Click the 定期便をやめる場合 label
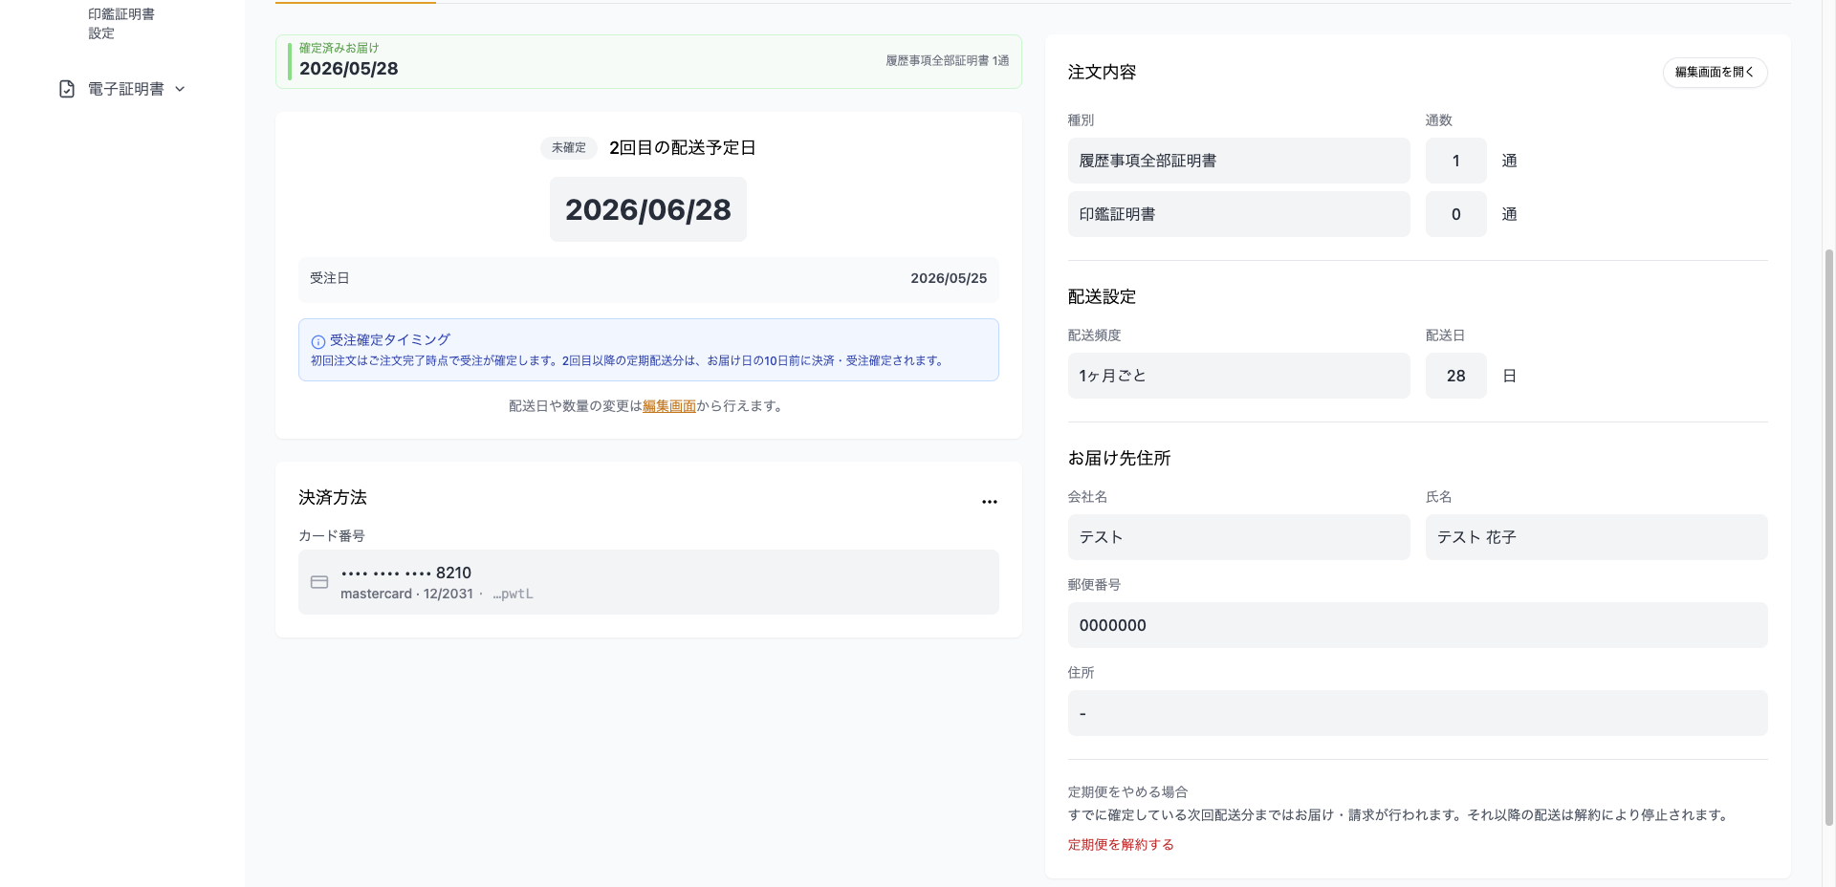Screen dimensions: 1836x887 click(x=1127, y=792)
